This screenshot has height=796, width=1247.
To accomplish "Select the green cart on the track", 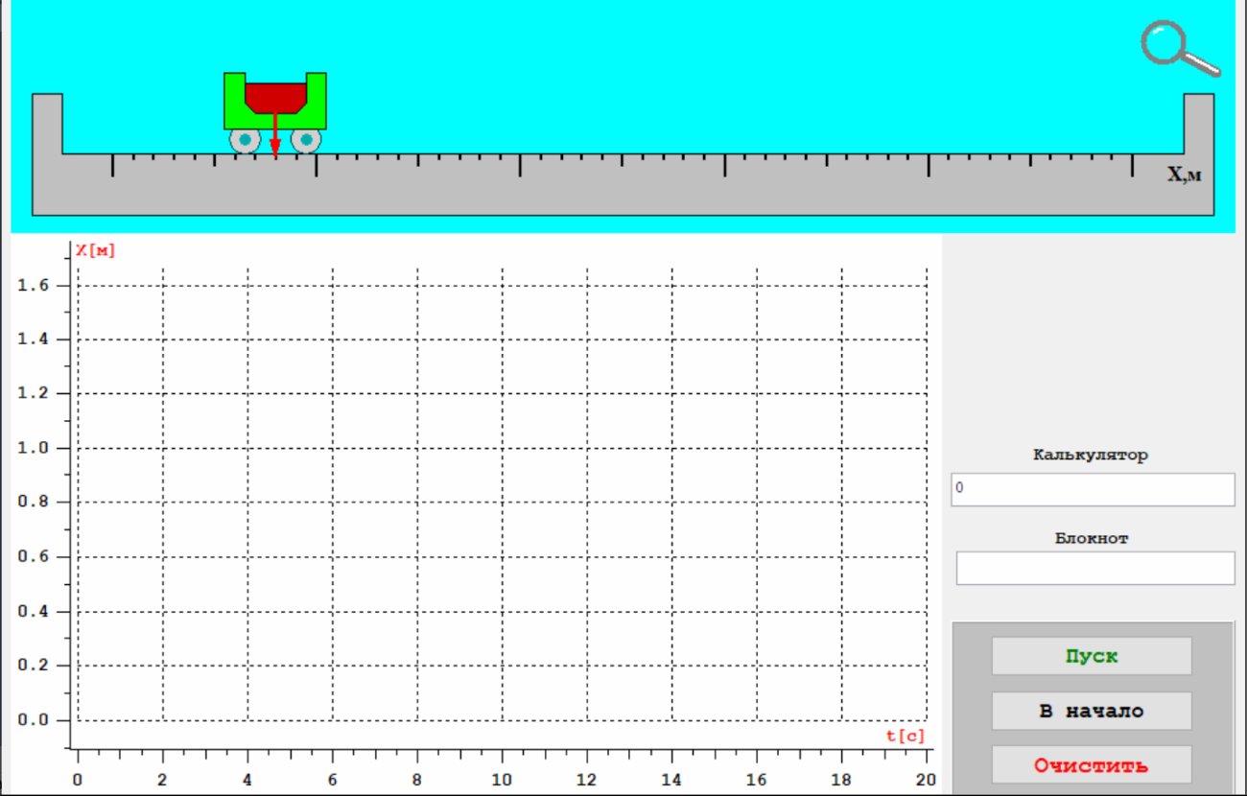I will click(275, 112).
